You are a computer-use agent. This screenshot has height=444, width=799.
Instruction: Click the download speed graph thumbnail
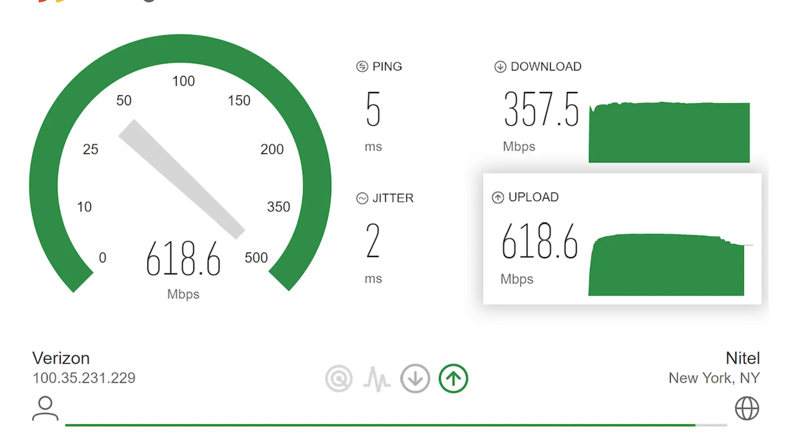[669, 132]
